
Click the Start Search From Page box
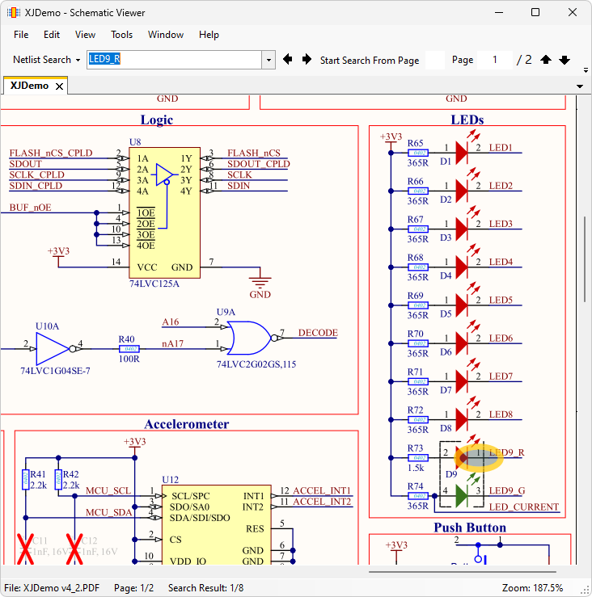[x=435, y=60]
